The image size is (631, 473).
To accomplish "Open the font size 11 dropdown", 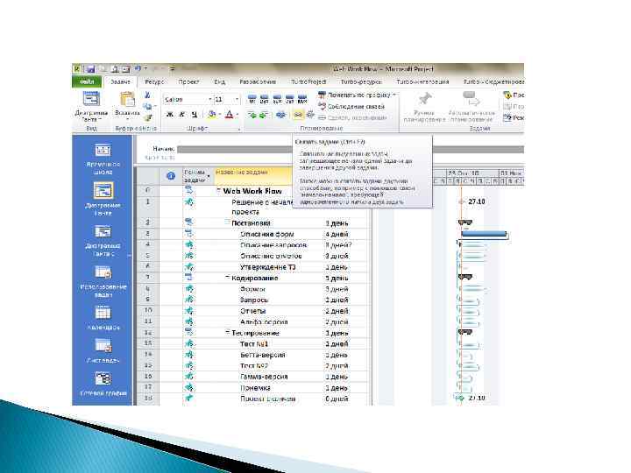I will click(x=237, y=99).
